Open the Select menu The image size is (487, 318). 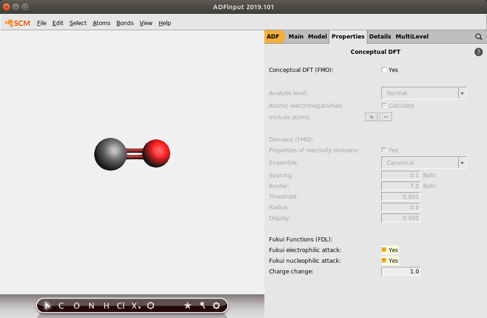[x=78, y=23]
